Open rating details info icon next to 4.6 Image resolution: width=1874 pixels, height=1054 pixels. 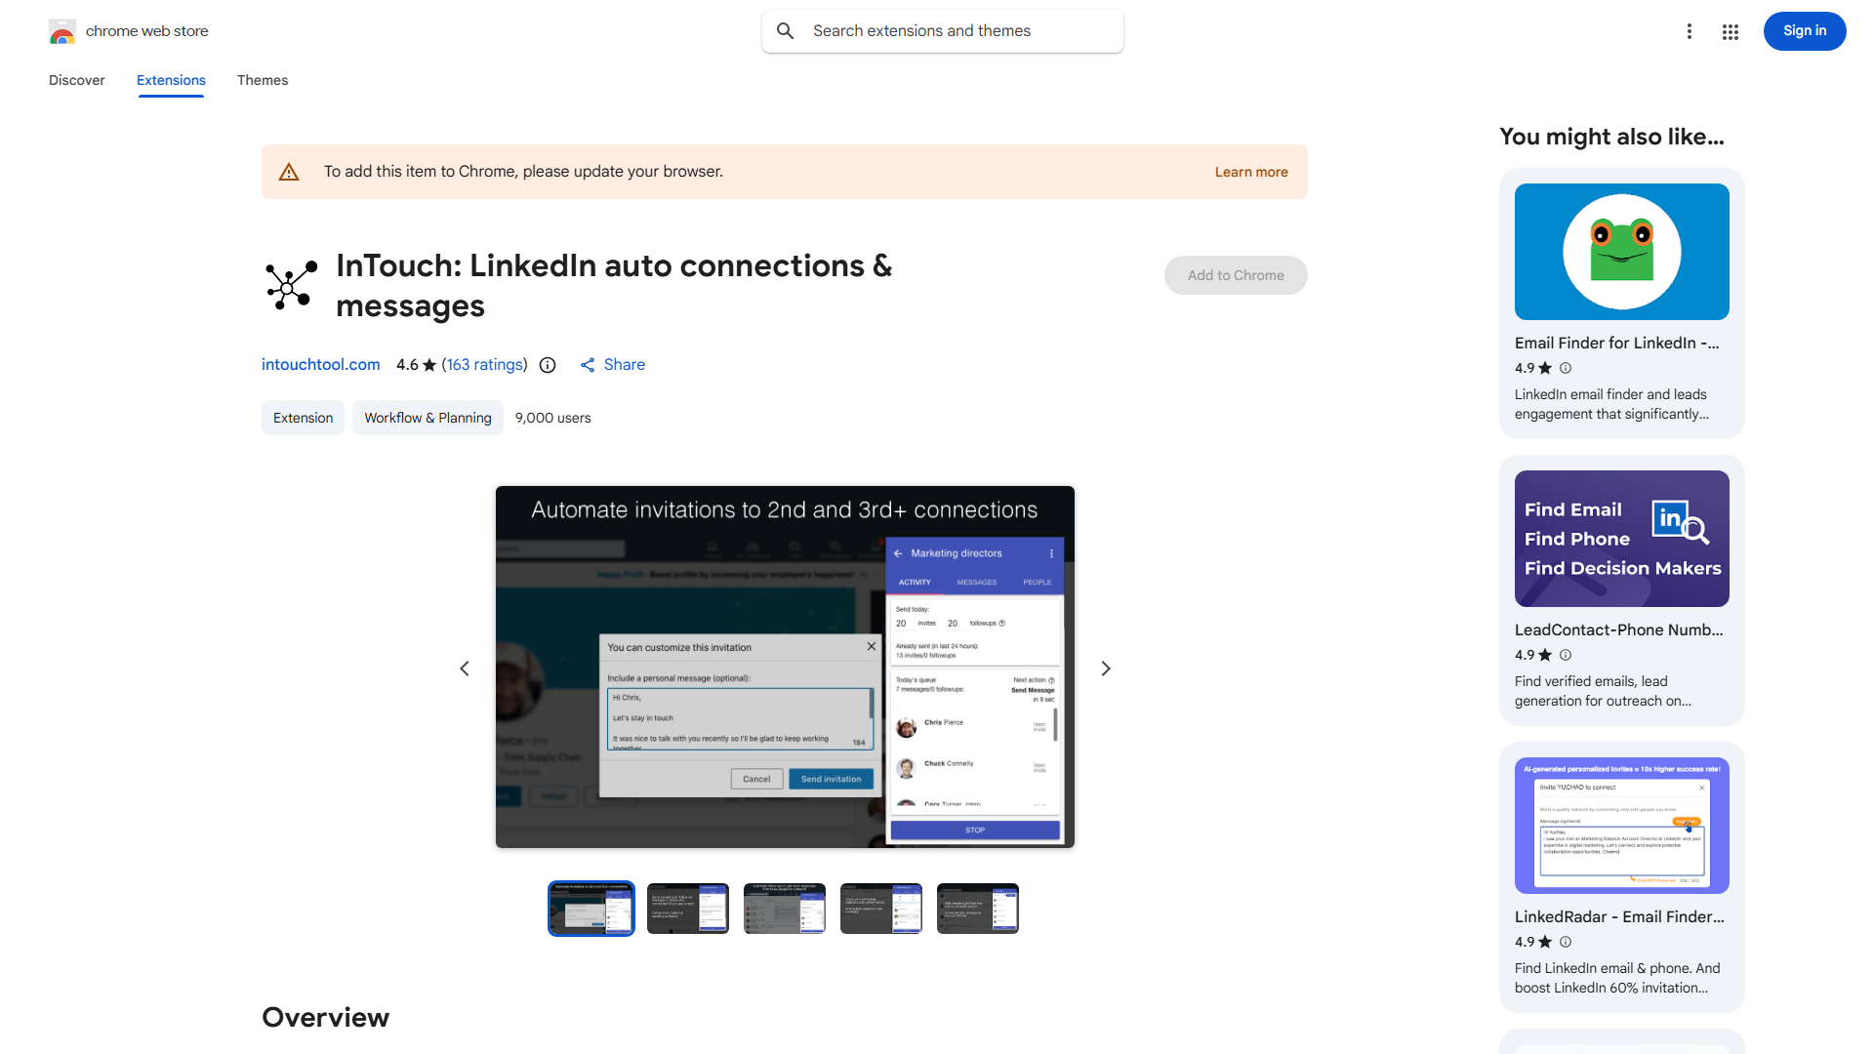pos(547,365)
